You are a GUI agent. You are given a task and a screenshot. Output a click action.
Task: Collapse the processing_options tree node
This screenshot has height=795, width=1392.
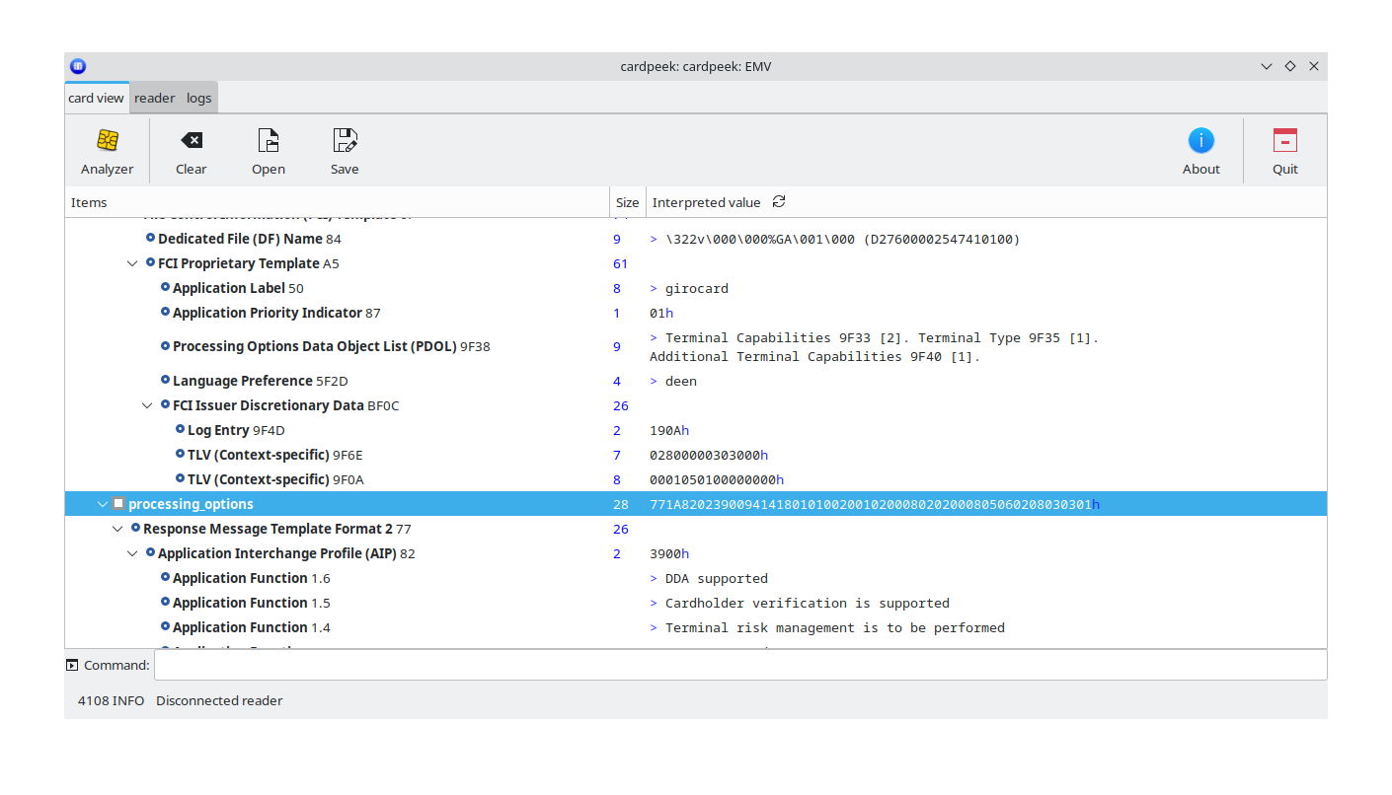click(x=103, y=505)
